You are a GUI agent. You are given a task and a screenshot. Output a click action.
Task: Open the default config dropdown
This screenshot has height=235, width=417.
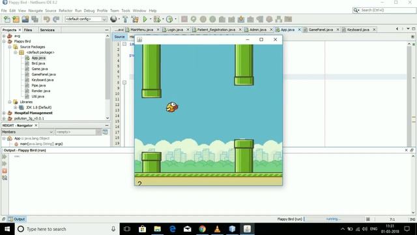click(85, 19)
